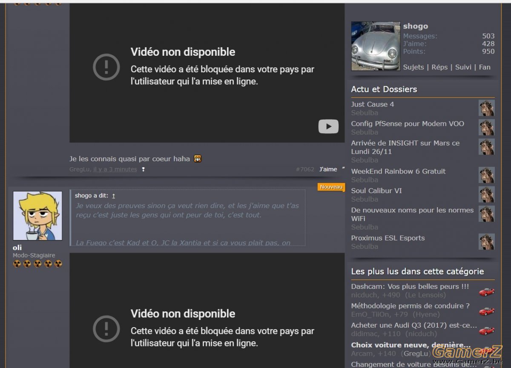Open shogo's silver car avatar
This screenshot has width=511, height=368.
[x=376, y=46]
